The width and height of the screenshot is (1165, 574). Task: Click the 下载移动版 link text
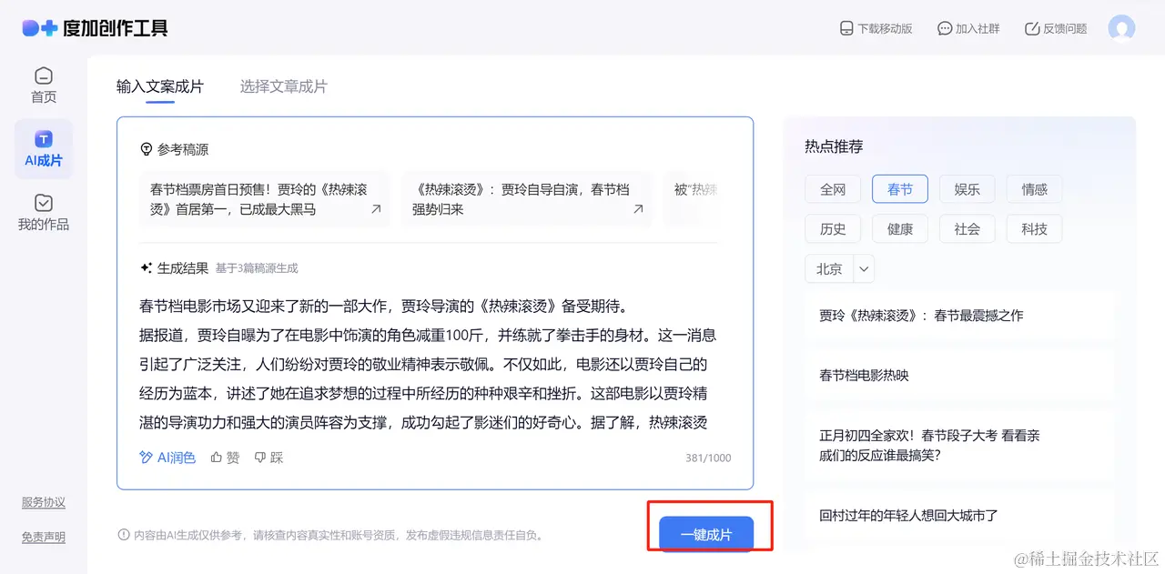pos(885,28)
